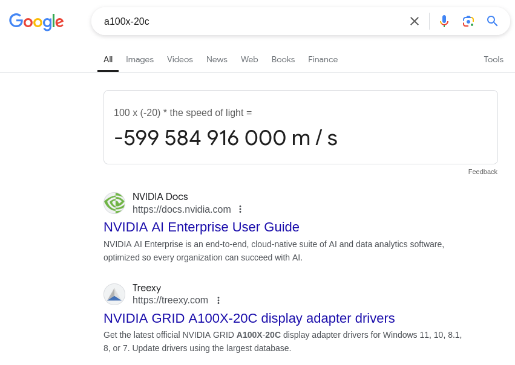Start voice search with the microphone icon
The width and height of the screenshot is (515, 365).
444,21
